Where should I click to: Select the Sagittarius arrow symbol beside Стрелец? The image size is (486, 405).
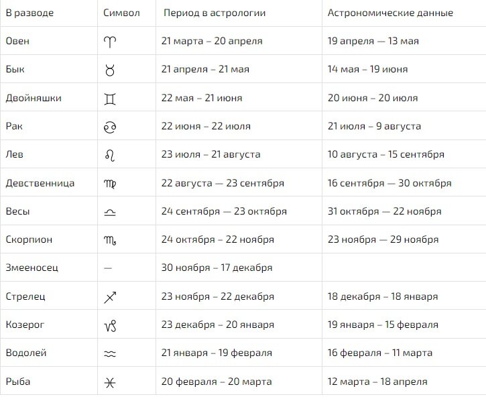(110, 298)
